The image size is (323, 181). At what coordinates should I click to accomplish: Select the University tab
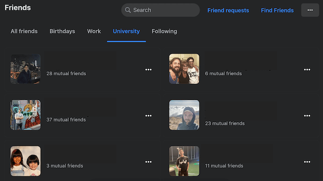tap(126, 31)
